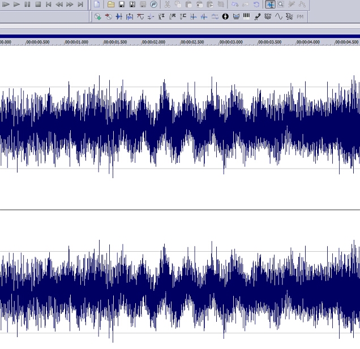
Task: Start playback with the Play button
Action: 16,5
